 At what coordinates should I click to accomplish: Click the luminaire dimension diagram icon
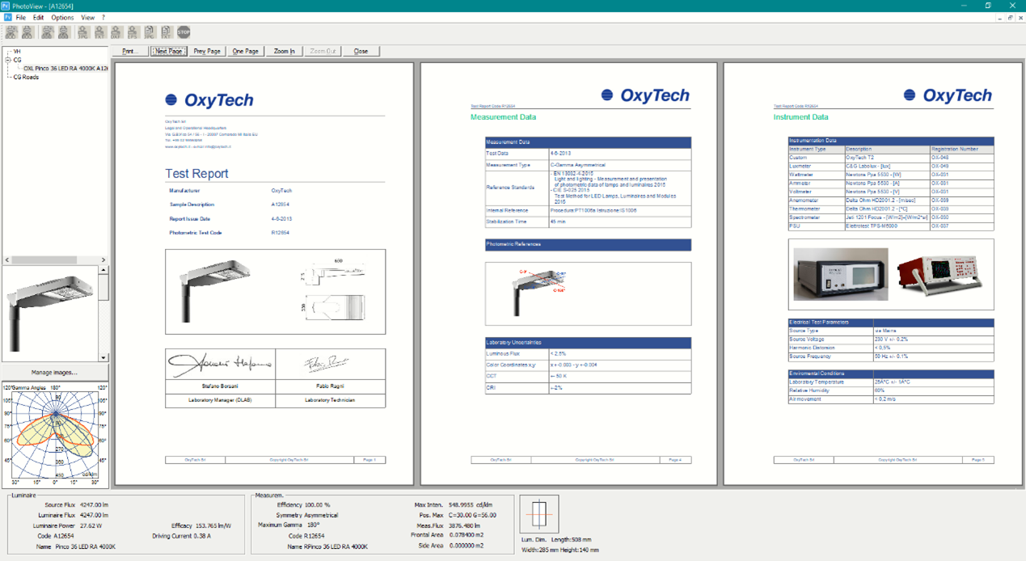point(539,513)
